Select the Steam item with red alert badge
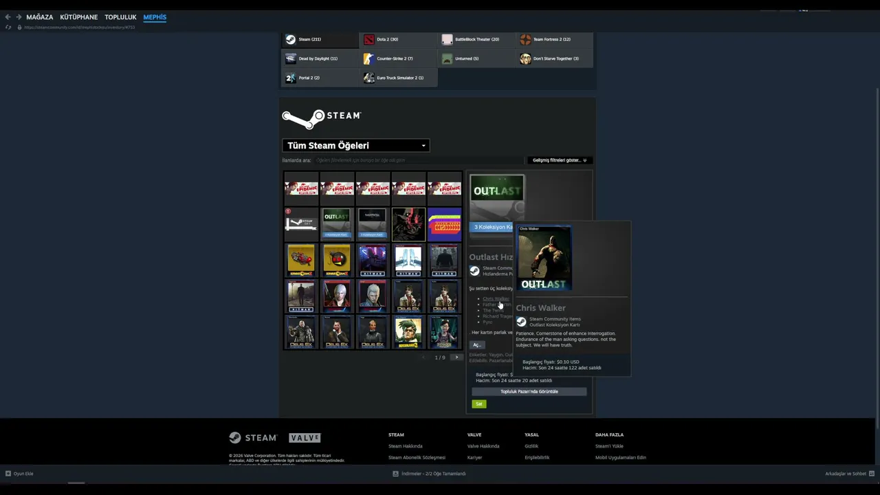The image size is (880, 495). tap(301, 224)
